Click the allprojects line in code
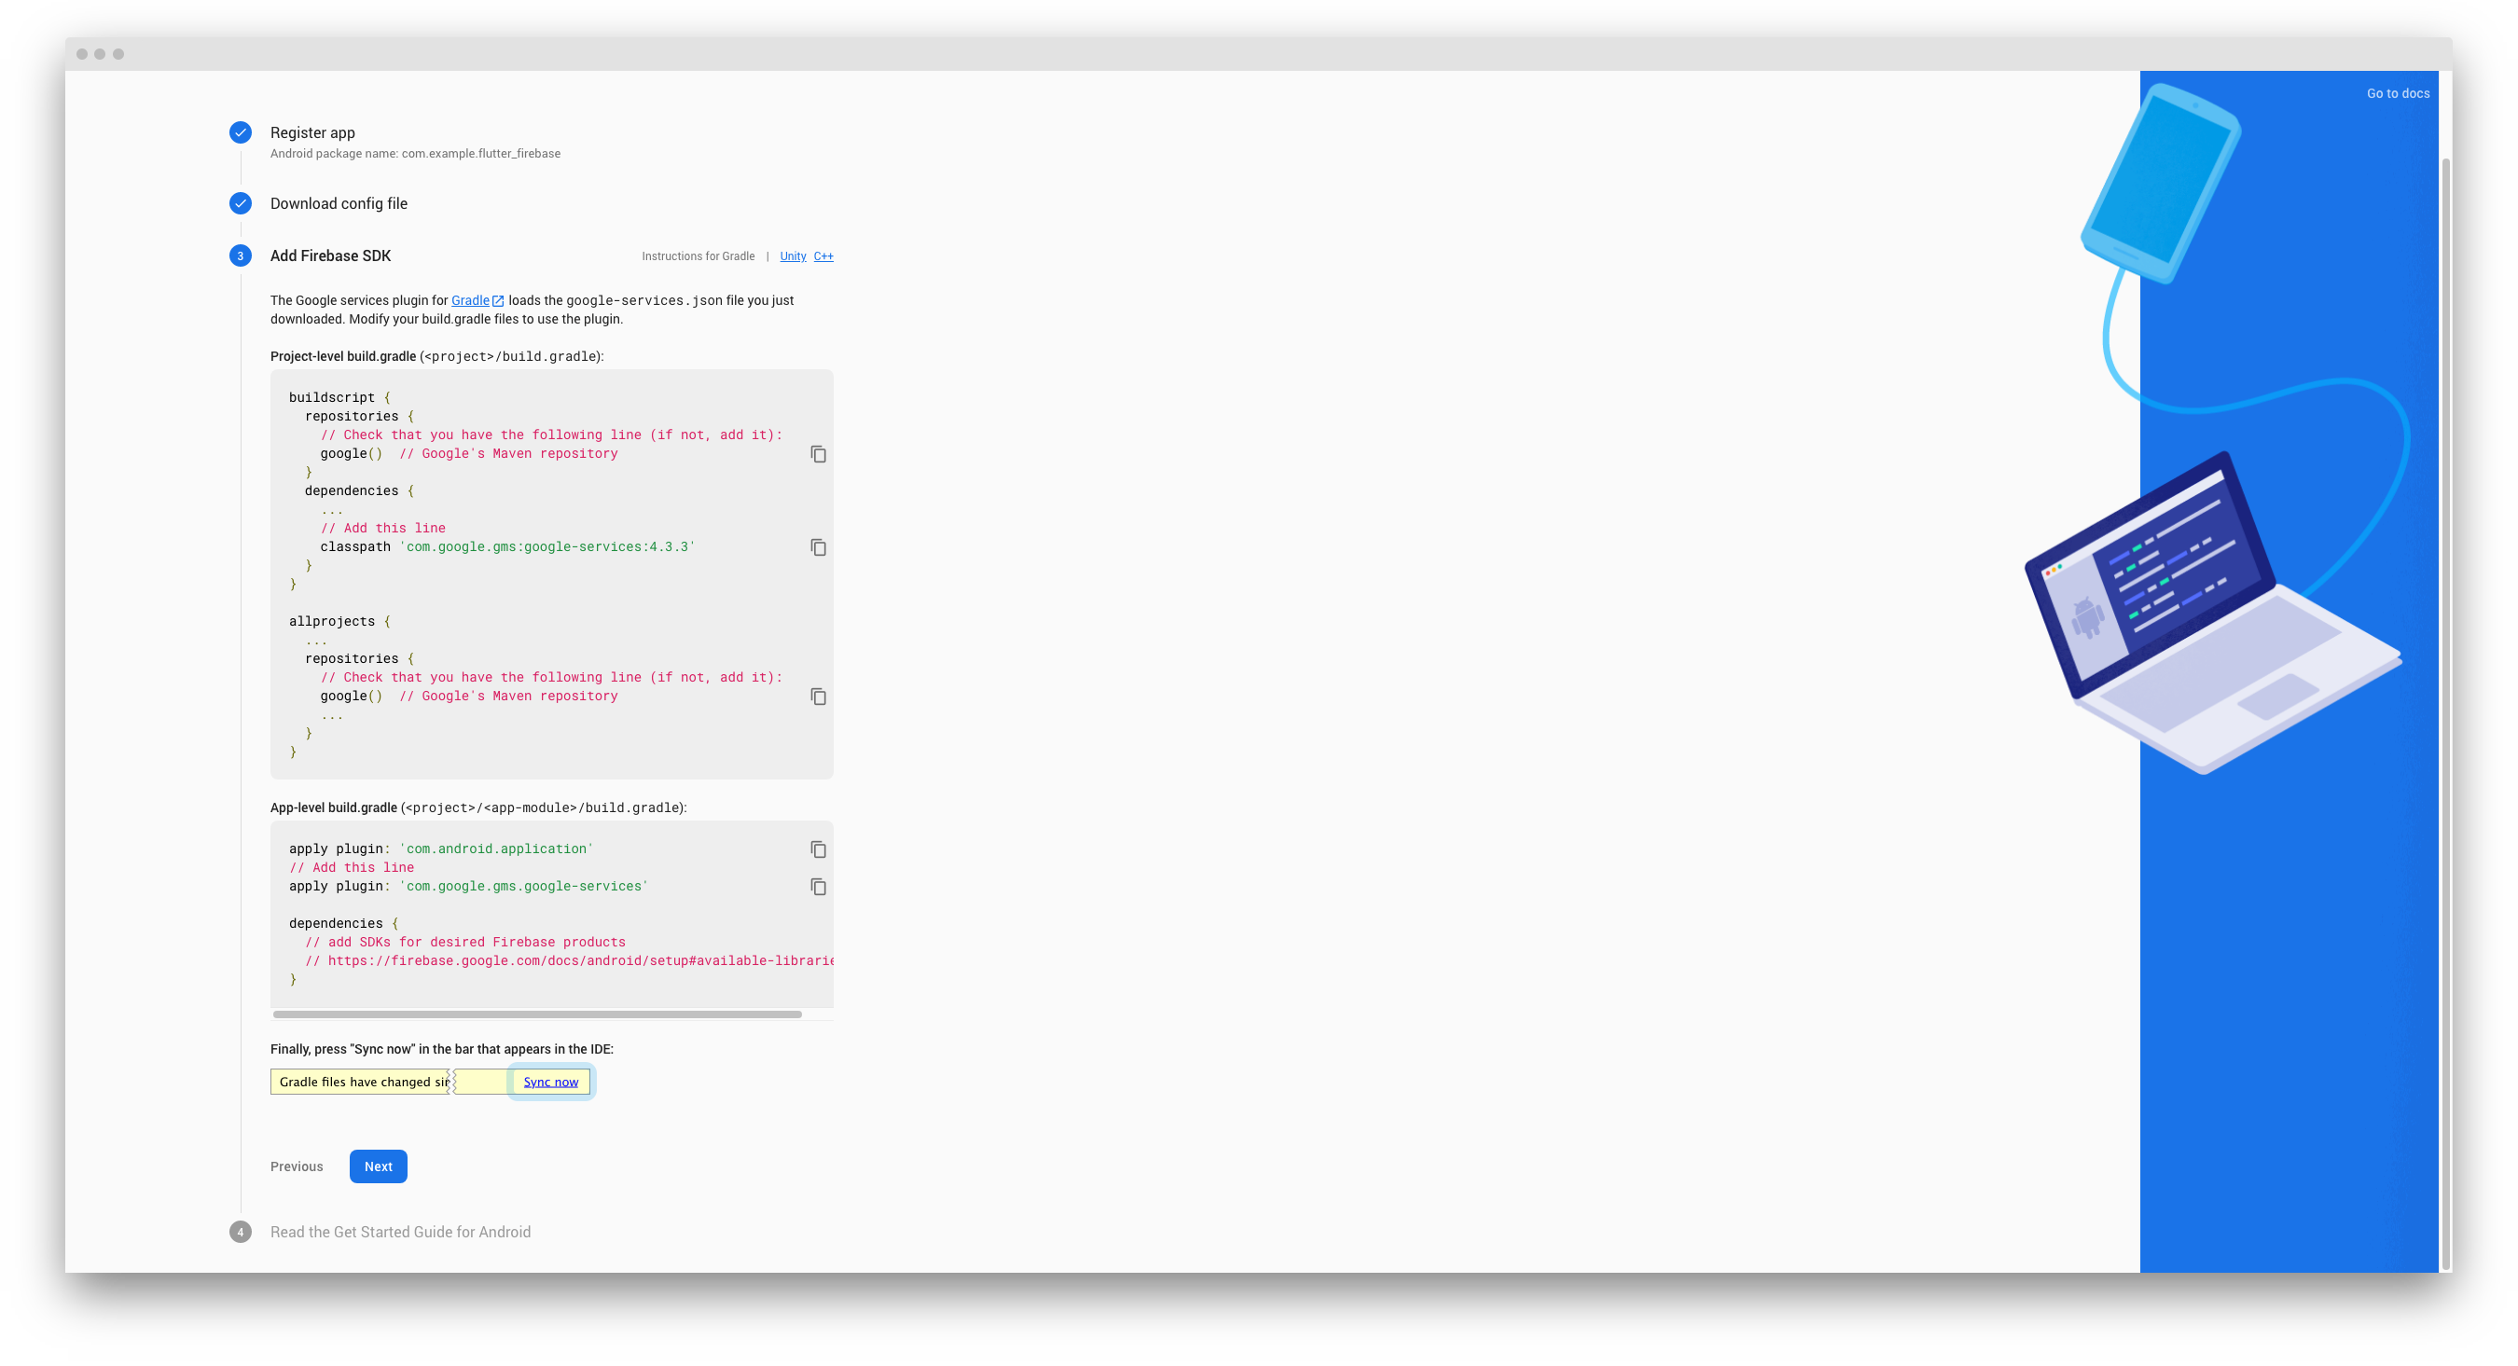 pos(339,621)
